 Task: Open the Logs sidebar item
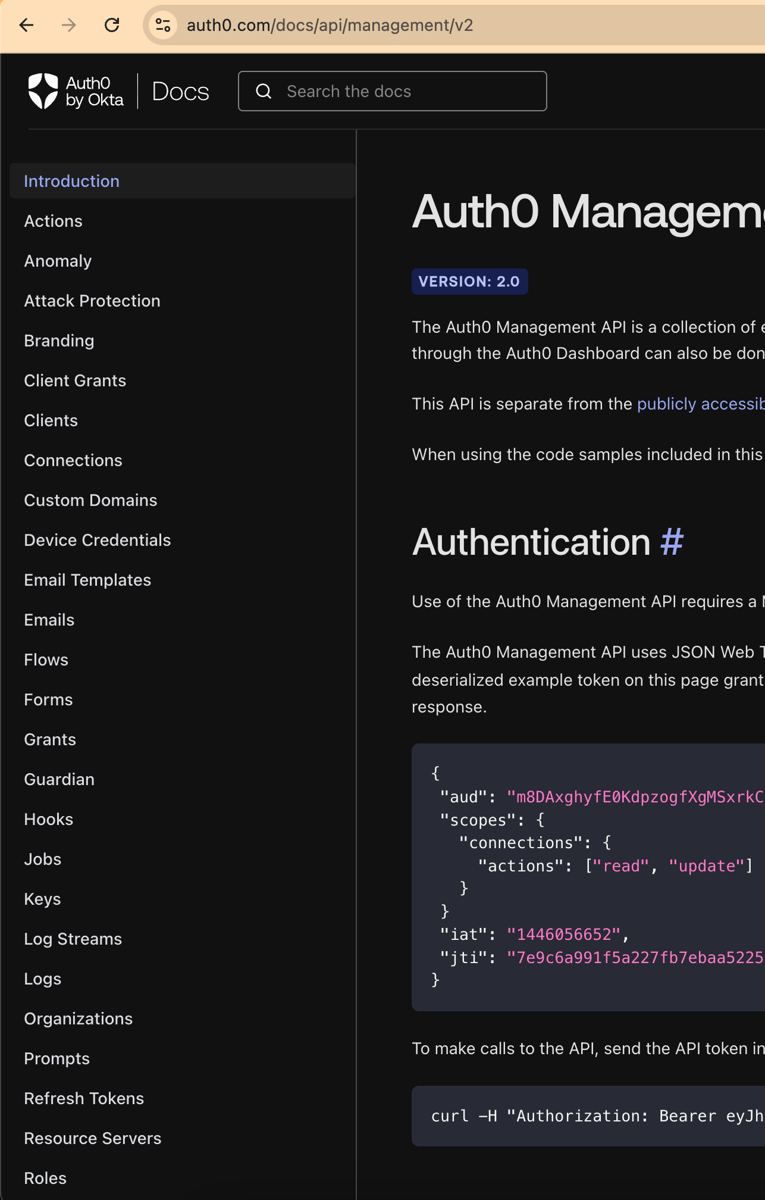point(42,979)
